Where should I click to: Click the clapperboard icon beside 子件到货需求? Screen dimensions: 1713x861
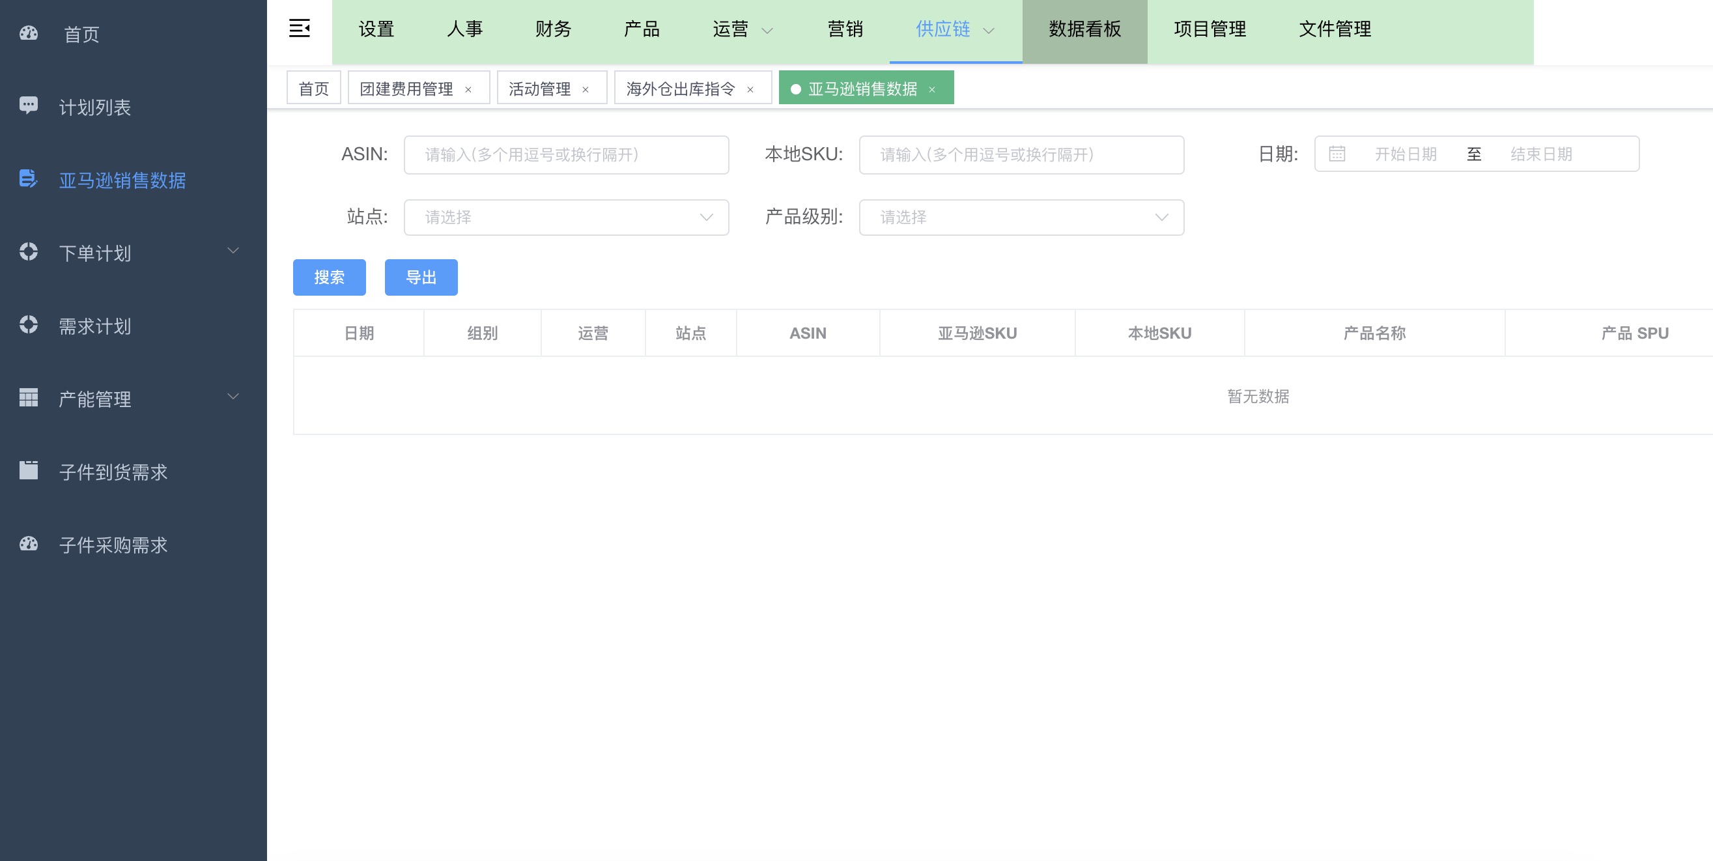click(29, 470)
